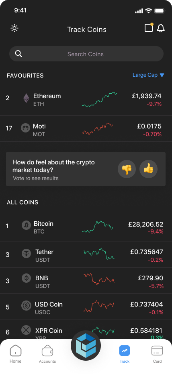Switch to the Accounts tab
The width and height of the screenshot is (172, 374).
point(47,354)
